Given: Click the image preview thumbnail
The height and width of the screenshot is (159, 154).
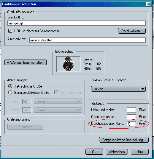Looking at the screenshot, I should pyautogui.click(x=69, y=64).
